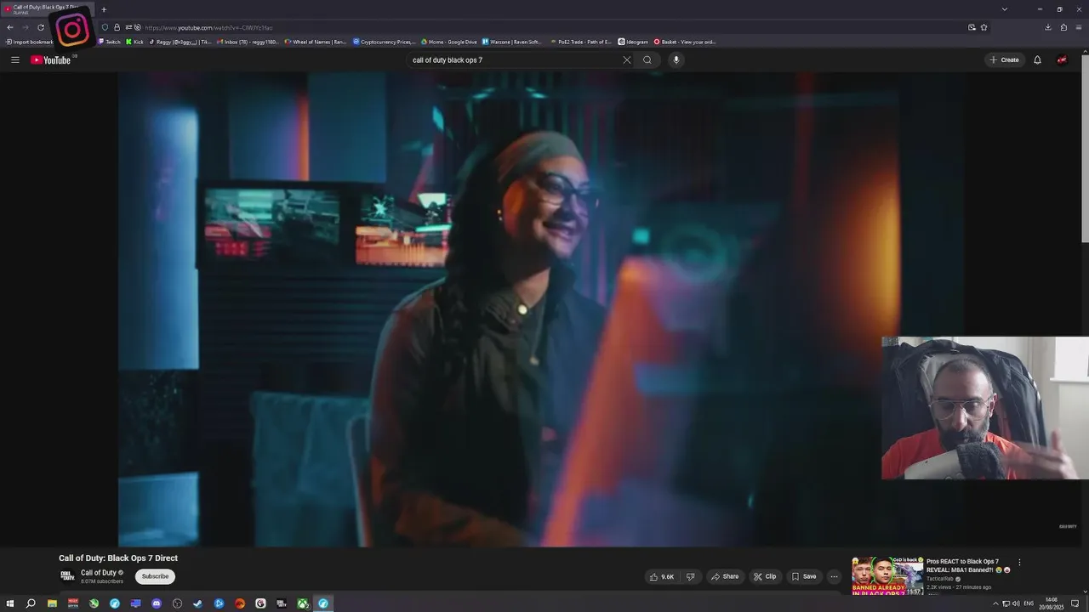The width and height of the screenshot is (1089, 612).
Task: Open YouTube notifications bell
Action: 1037,59
